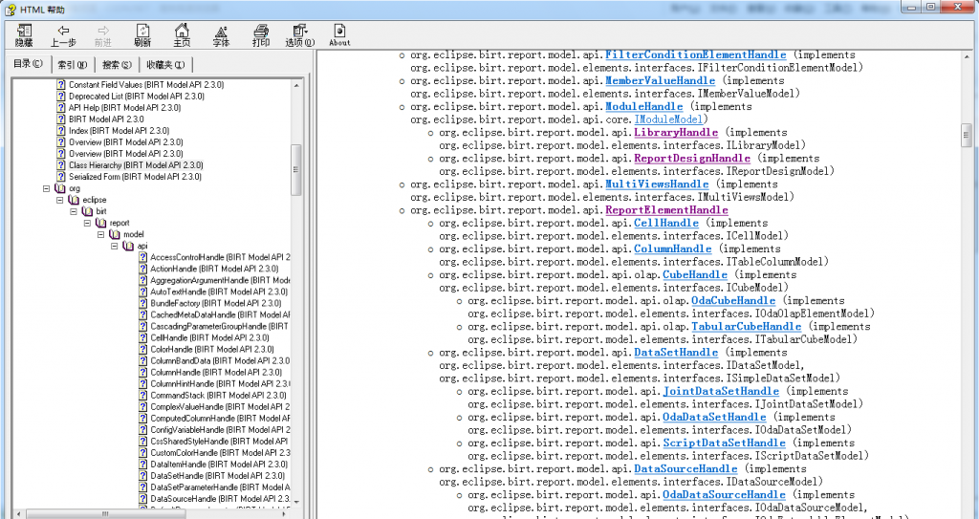Click the help page icon beside ColorHandle
The height and width of the screenshot is (519, 979).
(x=143, y=349)
